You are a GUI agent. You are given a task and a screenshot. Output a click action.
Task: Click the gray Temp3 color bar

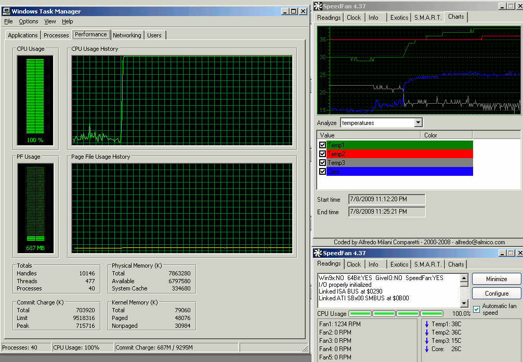[400, 162]
